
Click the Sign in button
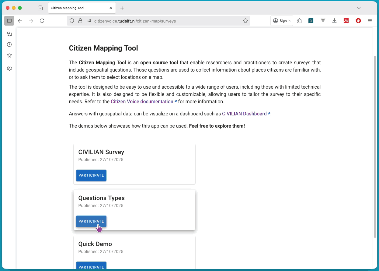tap(282, 20)
